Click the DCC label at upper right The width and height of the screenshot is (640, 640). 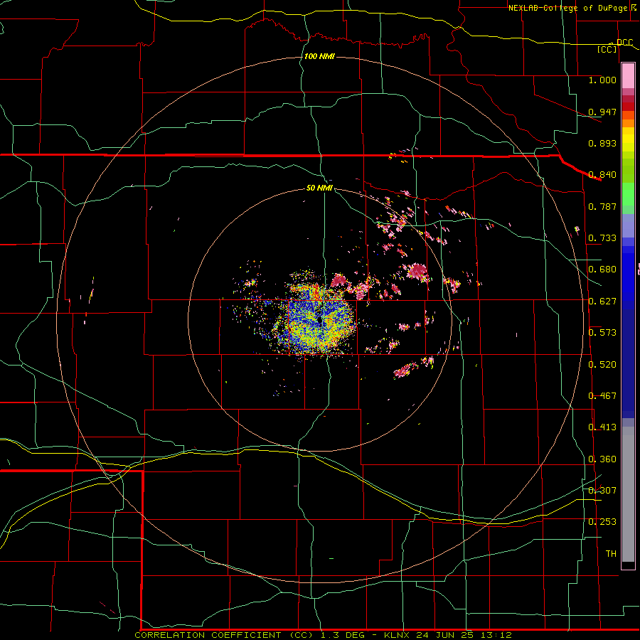(x=625, y=43)
